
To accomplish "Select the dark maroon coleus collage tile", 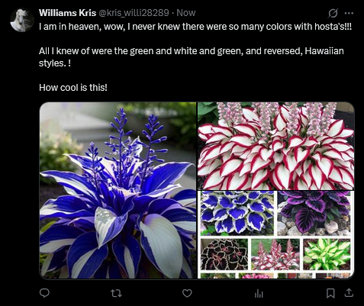I will (224, 254).
